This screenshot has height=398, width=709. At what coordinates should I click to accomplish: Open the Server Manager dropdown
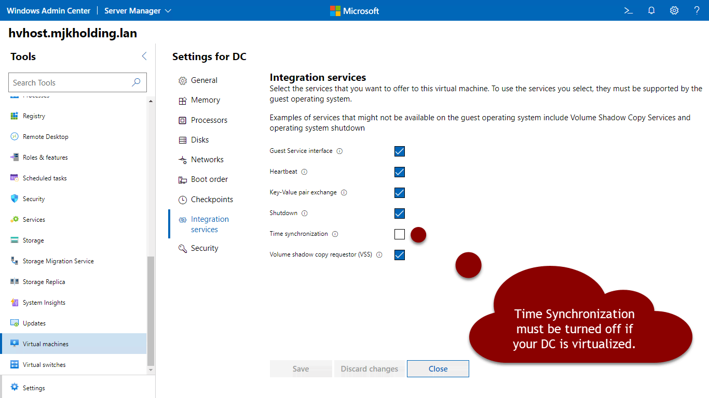click(x=138, y=10)
